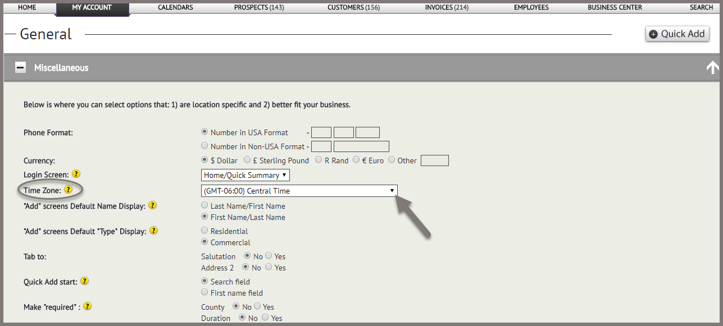
Task: Select Number in Non-USA Format radio
Action: (x=204, y=146)
